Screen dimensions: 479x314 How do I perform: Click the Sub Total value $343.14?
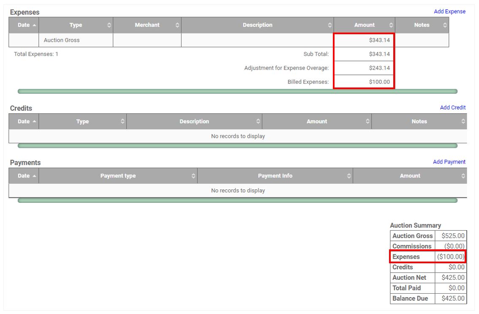tap(379, 54)
